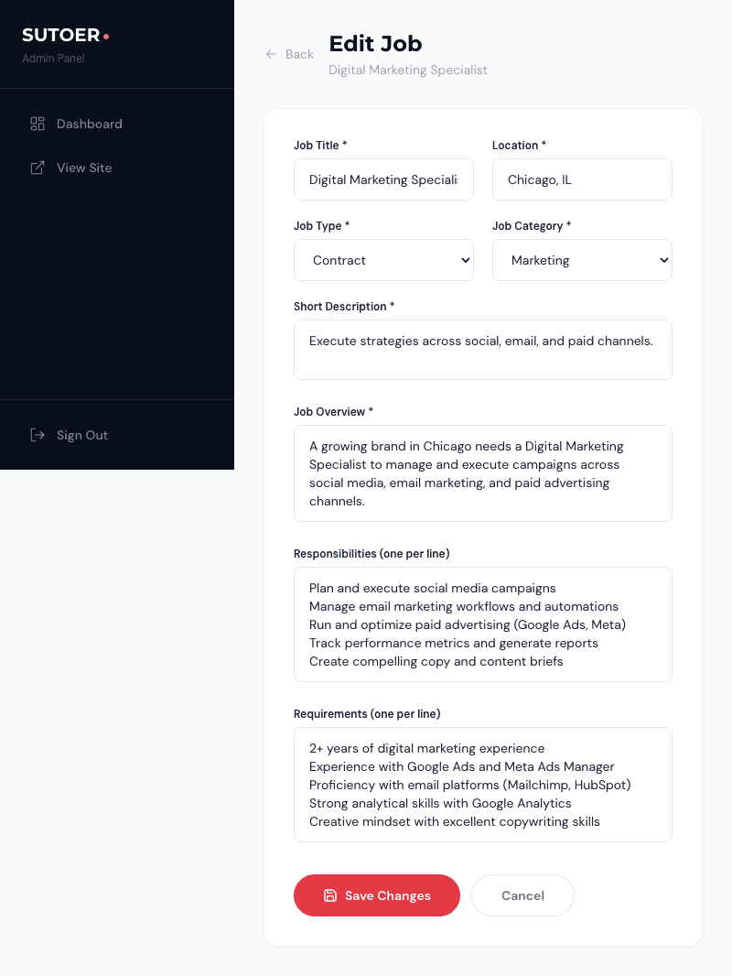
Task: Open the Job Type dropdown showing Contract
Action: coord(383,260)
